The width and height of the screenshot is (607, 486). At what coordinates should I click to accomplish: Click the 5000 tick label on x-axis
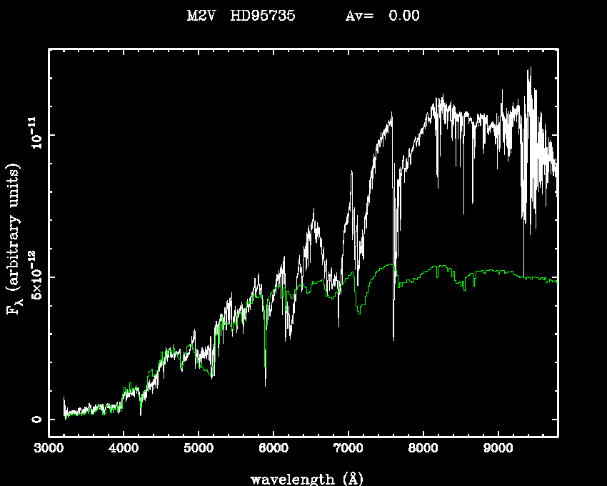tap(198, 449)
